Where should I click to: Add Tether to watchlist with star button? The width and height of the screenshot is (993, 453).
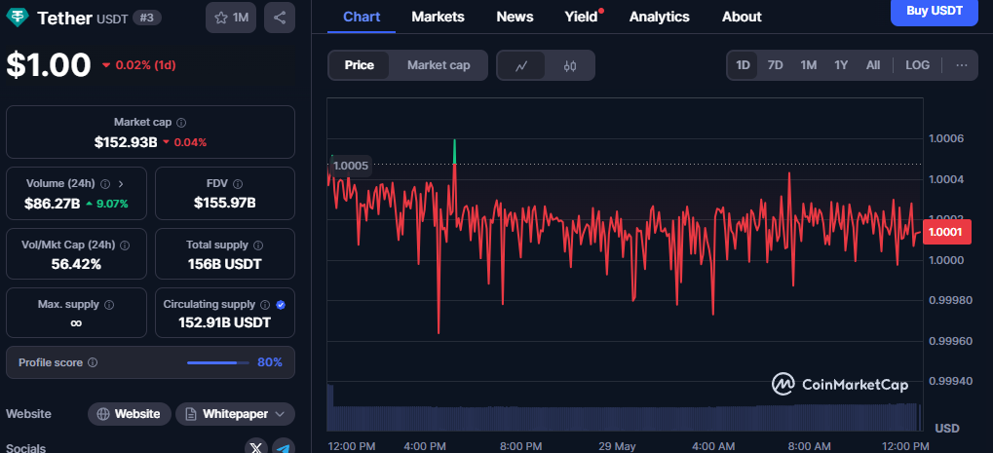click(x=231, y=18)
